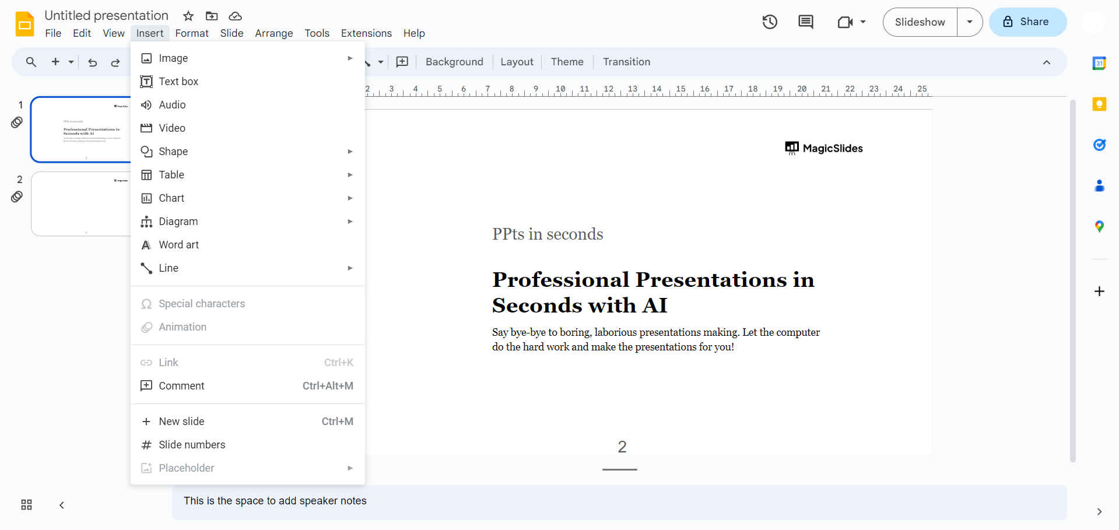Open the video call options arrow
This screenshot has height=530, width=1119.
pyautogui.click(x=863, y=22)
